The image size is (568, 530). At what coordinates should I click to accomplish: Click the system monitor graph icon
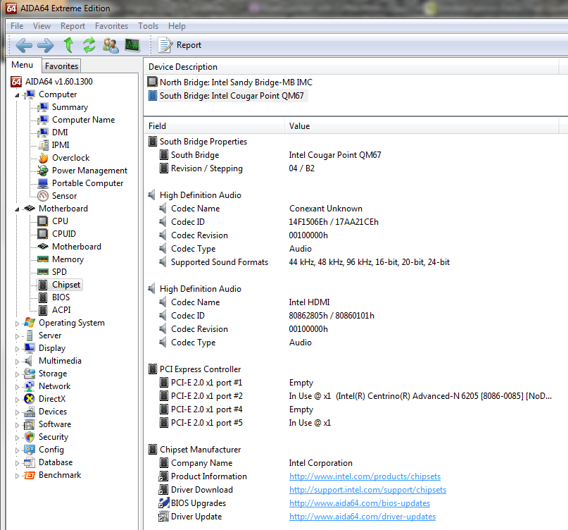coord(132,45)
